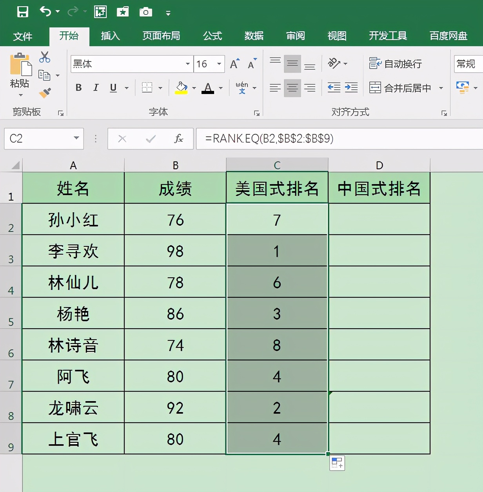This screenshot has width=483, height=492.
Task: Click the Cut scissors icon
Action: 45,57
